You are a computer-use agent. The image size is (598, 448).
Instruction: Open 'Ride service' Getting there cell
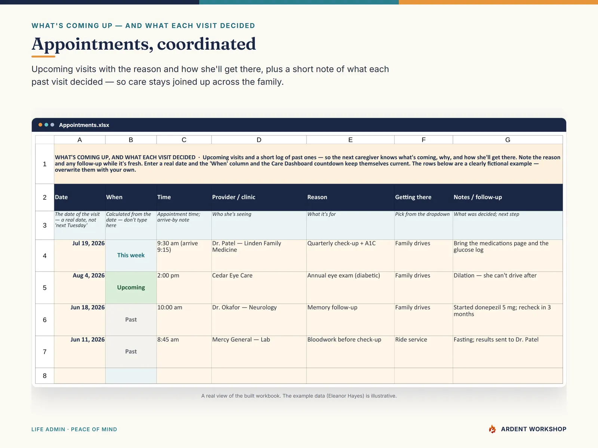423,352
